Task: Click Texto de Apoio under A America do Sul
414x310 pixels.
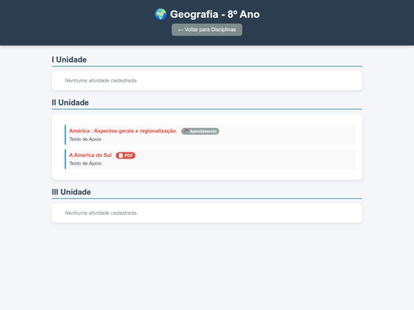Action: (x=85, y=164)
